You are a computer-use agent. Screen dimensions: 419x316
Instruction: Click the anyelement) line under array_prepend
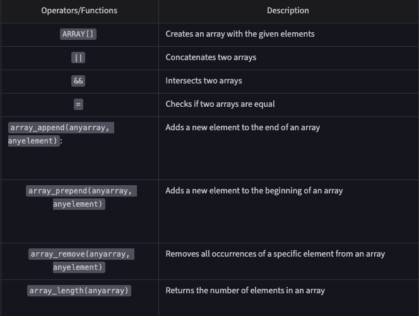pos(79,204)
